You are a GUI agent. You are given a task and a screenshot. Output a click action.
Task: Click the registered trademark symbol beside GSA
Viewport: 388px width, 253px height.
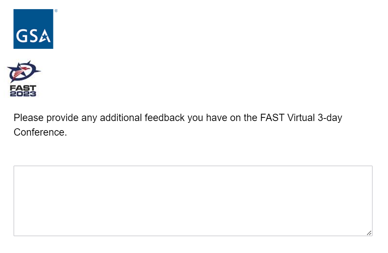coord(56,11)
